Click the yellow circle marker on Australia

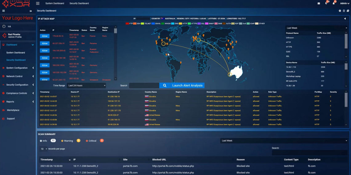230,75
